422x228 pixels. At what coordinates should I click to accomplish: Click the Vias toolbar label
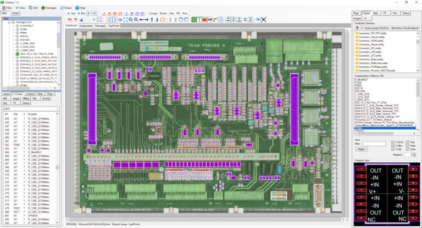tap(171, 13)
